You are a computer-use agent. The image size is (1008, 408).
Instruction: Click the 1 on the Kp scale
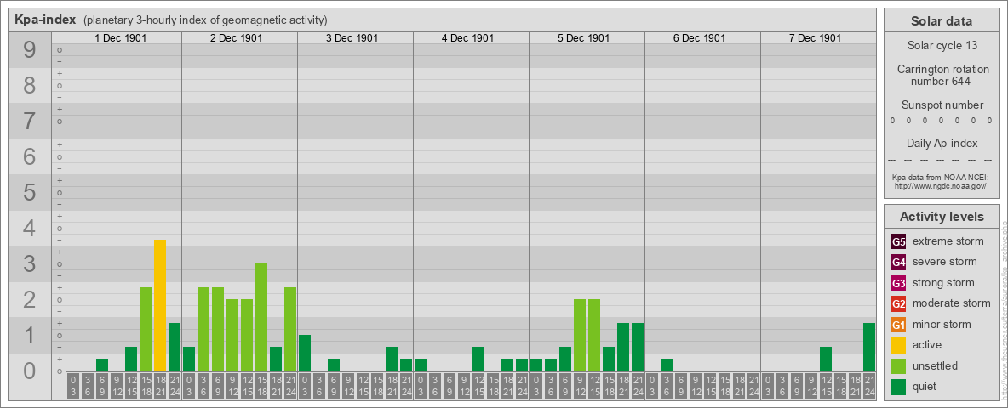30,336
